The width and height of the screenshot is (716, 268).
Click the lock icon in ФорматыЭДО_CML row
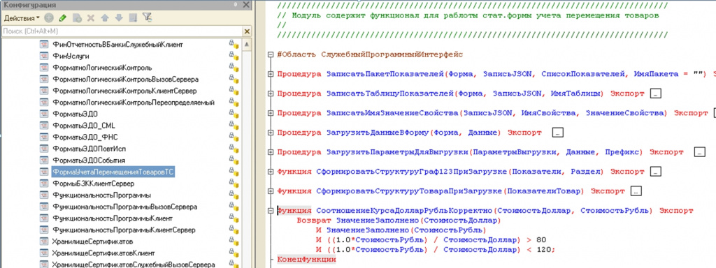pyautogui.click(x=234, y=126)
